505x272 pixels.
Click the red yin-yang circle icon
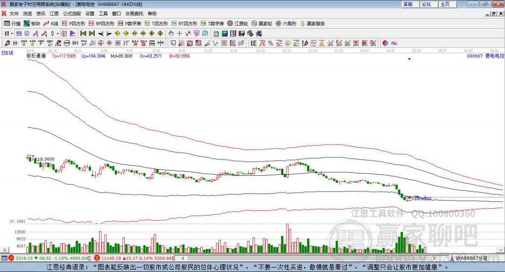pos(385,43)
